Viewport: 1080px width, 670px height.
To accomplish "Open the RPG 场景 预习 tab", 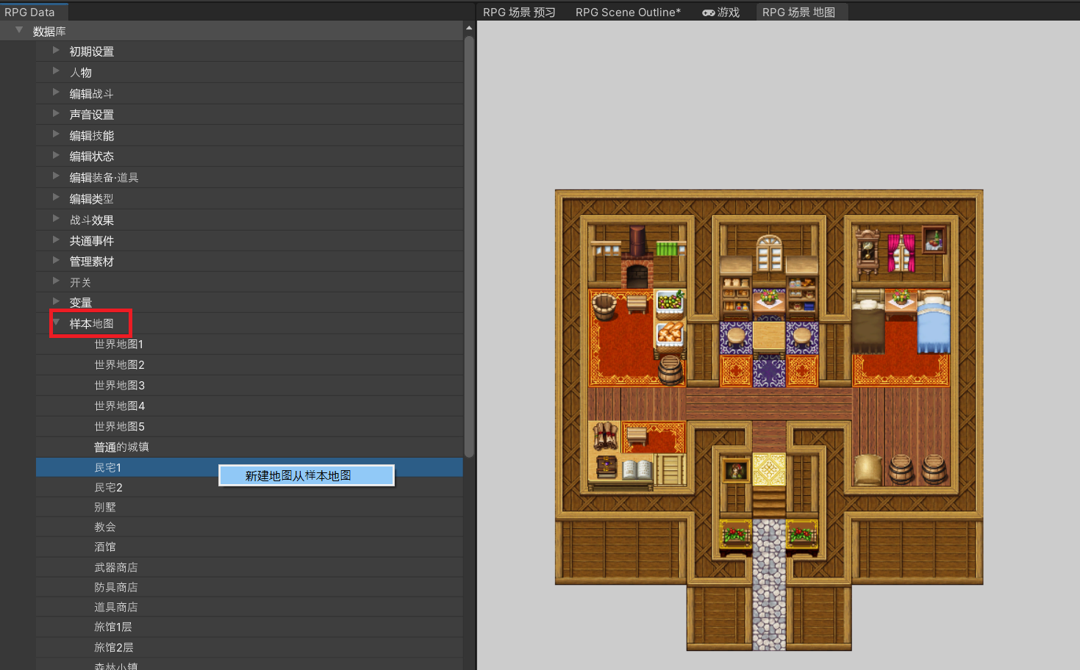I will 519,12.
